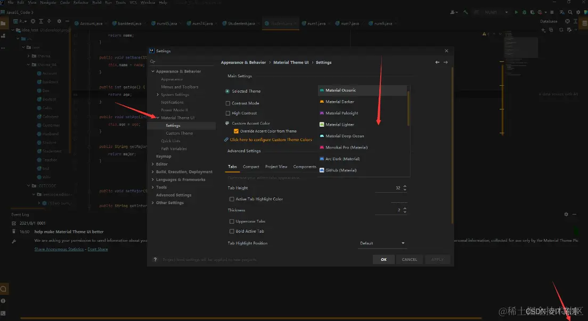Image resolution: width=588 pixels, height=321 pixels.
Task: Open Problems icon on left strip
Action: coord(3,301)
